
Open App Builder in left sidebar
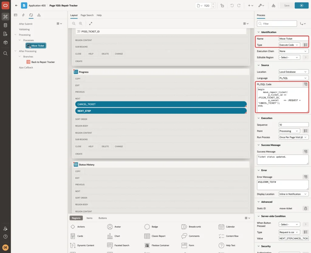pyautogui.click(x=5, y=17)
